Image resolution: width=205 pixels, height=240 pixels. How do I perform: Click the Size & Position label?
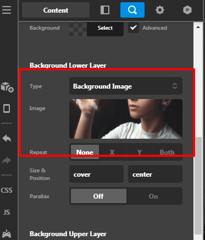(x=40, y=174)
